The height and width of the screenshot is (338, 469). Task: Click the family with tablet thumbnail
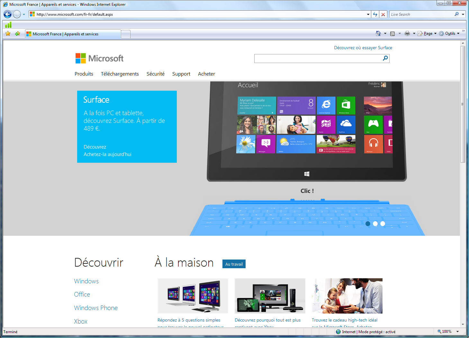(x=347, y=296)
